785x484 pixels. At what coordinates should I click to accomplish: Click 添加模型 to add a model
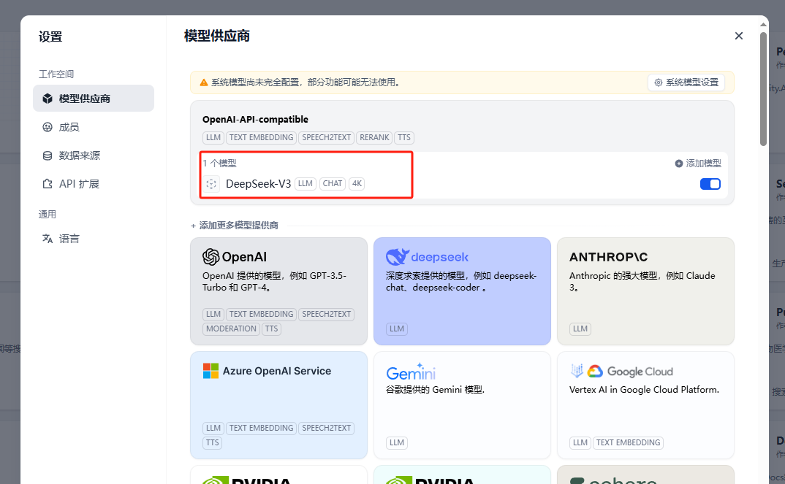(698, 164)
